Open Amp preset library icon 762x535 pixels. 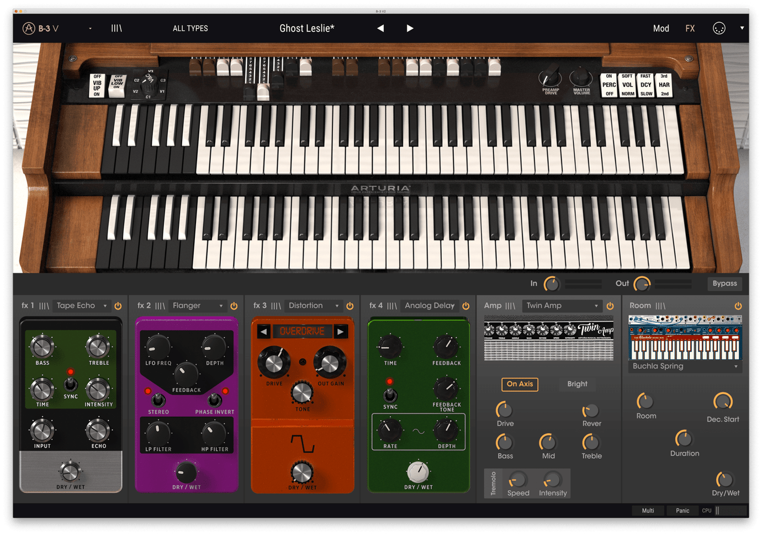point(510,306)
